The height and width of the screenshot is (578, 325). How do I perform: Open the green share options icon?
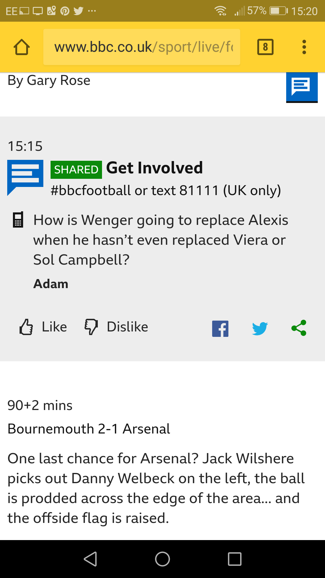click(x=299, y=328)
